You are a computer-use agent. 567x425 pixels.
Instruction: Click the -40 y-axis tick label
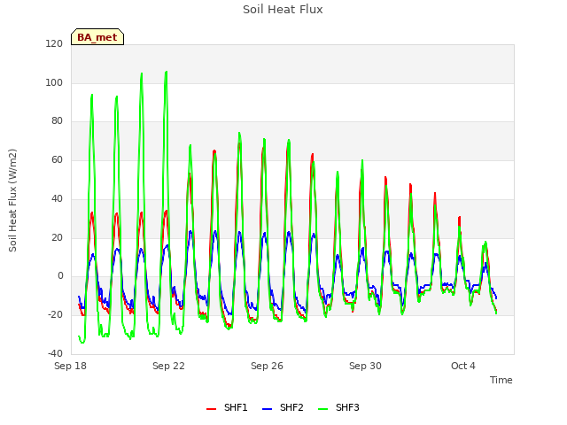click(x=55, y=353)
